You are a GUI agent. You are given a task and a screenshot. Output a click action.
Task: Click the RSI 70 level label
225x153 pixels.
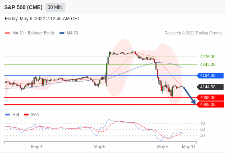point(202,123)
